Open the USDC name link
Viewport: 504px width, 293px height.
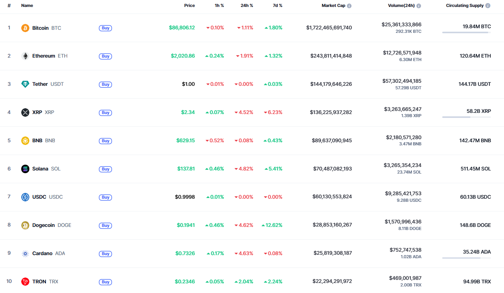tap(39, 197)
